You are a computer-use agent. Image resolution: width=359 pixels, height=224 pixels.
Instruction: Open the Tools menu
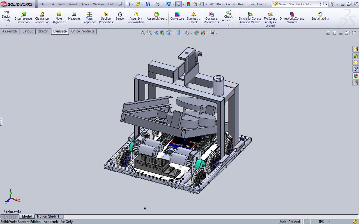[85, 4]
